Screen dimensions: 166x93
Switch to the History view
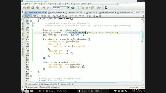coord(35,16)
